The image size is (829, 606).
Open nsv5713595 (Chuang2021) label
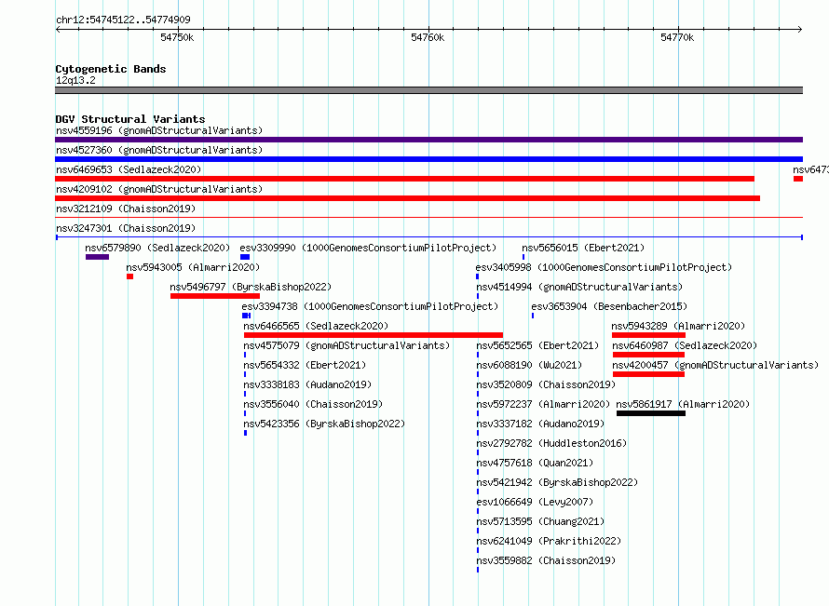point(540,521)
